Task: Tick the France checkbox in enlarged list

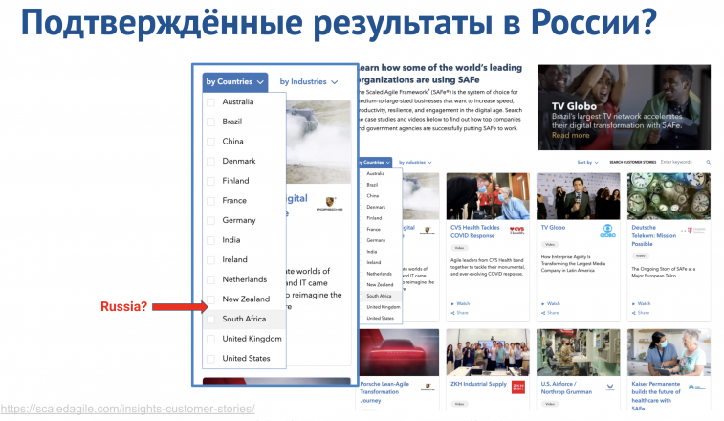Action: pos(210,201)
